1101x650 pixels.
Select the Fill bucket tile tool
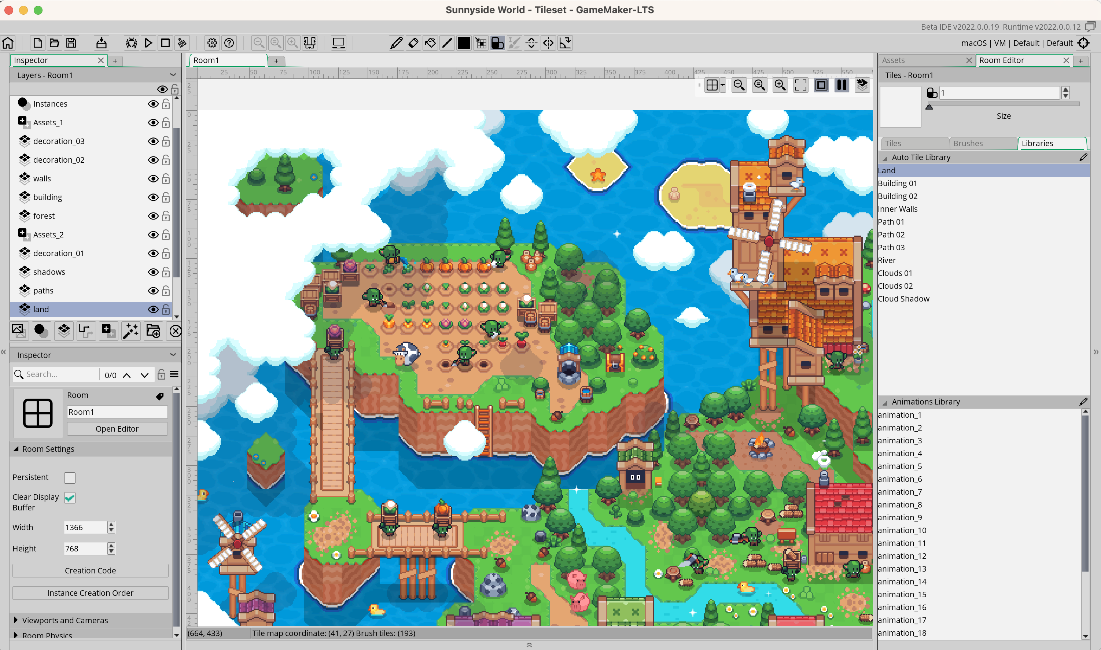click(430, 43)
